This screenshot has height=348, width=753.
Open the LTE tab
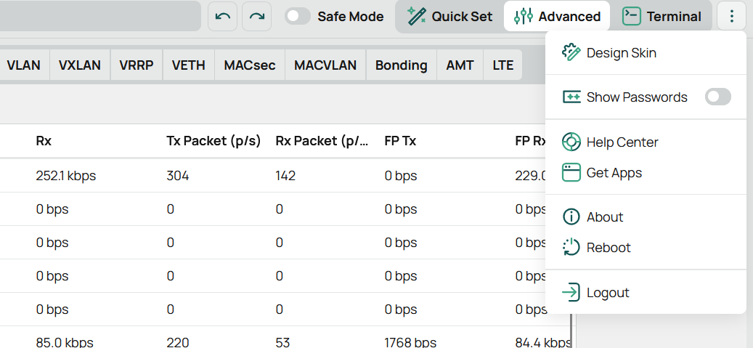(x=503, y=65)
